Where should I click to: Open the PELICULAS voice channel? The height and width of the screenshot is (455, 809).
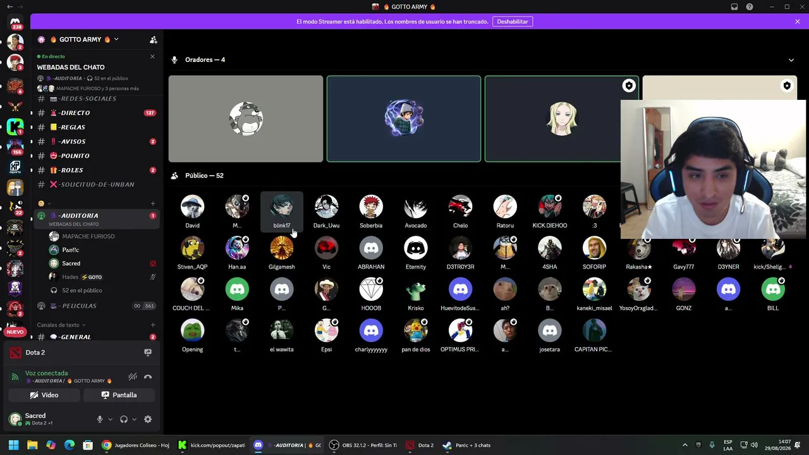[97, 306]
